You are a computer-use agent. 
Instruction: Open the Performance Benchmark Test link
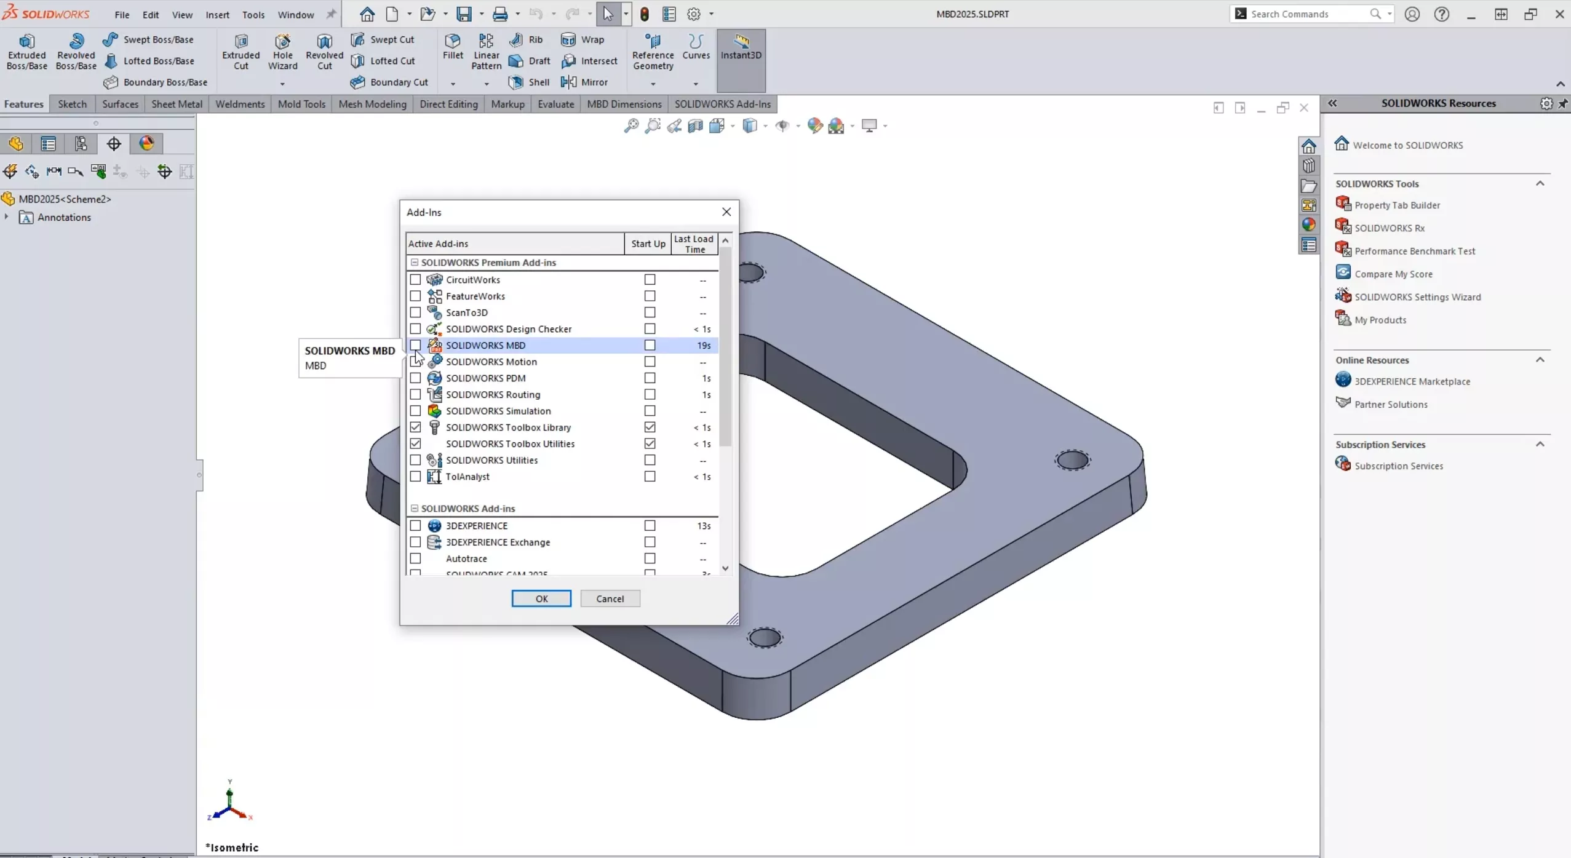coord(1415,251)
